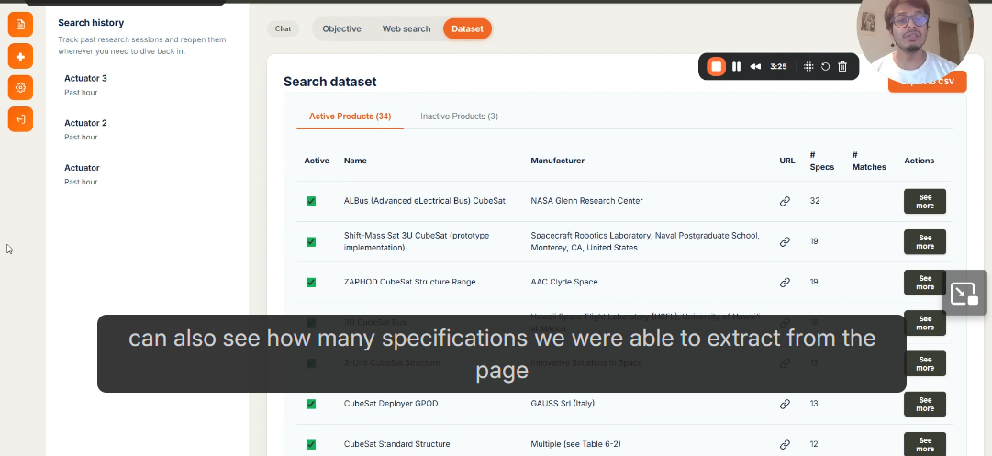Viewport: 992px width, 456px height.
Task: Pause the screen recording
Action: point(736,66)
